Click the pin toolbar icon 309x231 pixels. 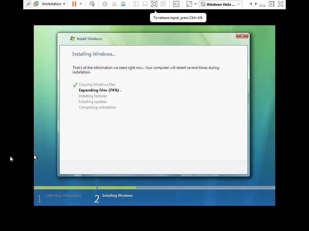[x=28, y=4]
